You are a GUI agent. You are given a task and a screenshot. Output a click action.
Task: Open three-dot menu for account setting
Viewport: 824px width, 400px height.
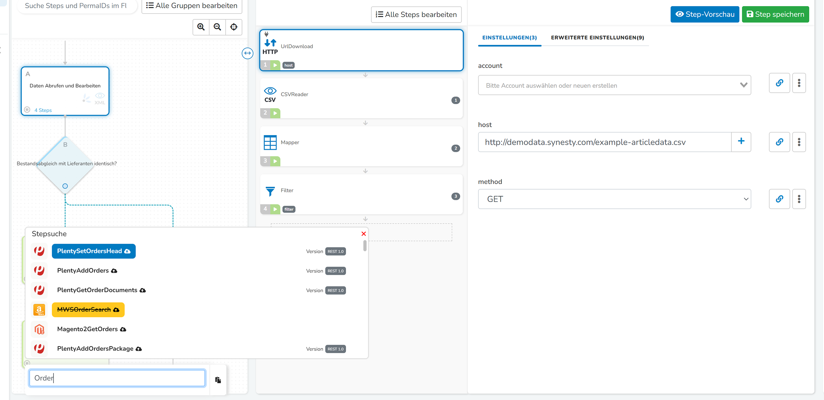[x=799, y=83]
